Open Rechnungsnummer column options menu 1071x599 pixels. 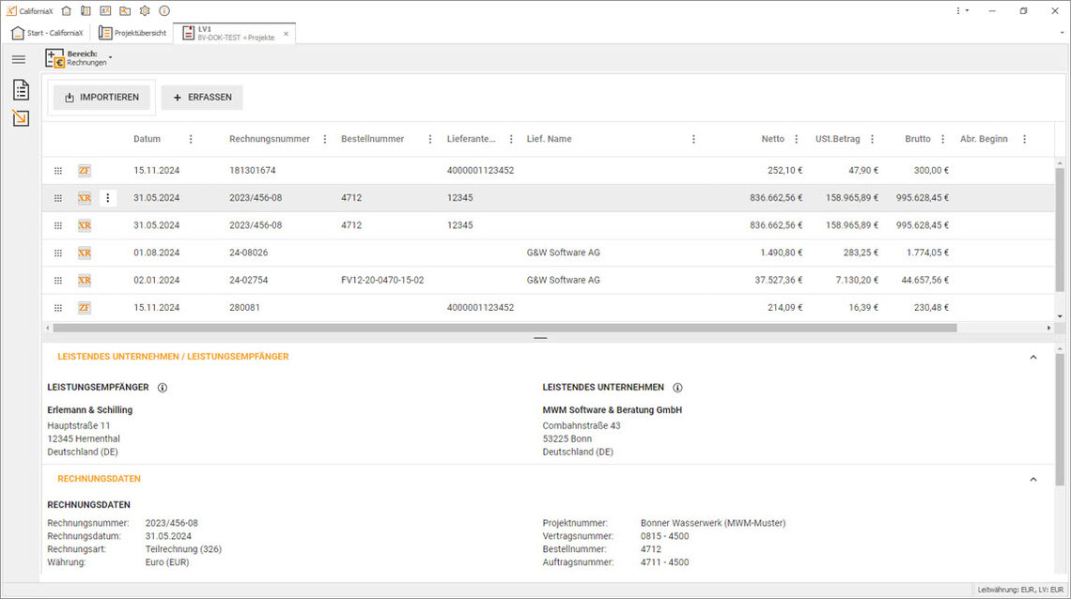324,139
